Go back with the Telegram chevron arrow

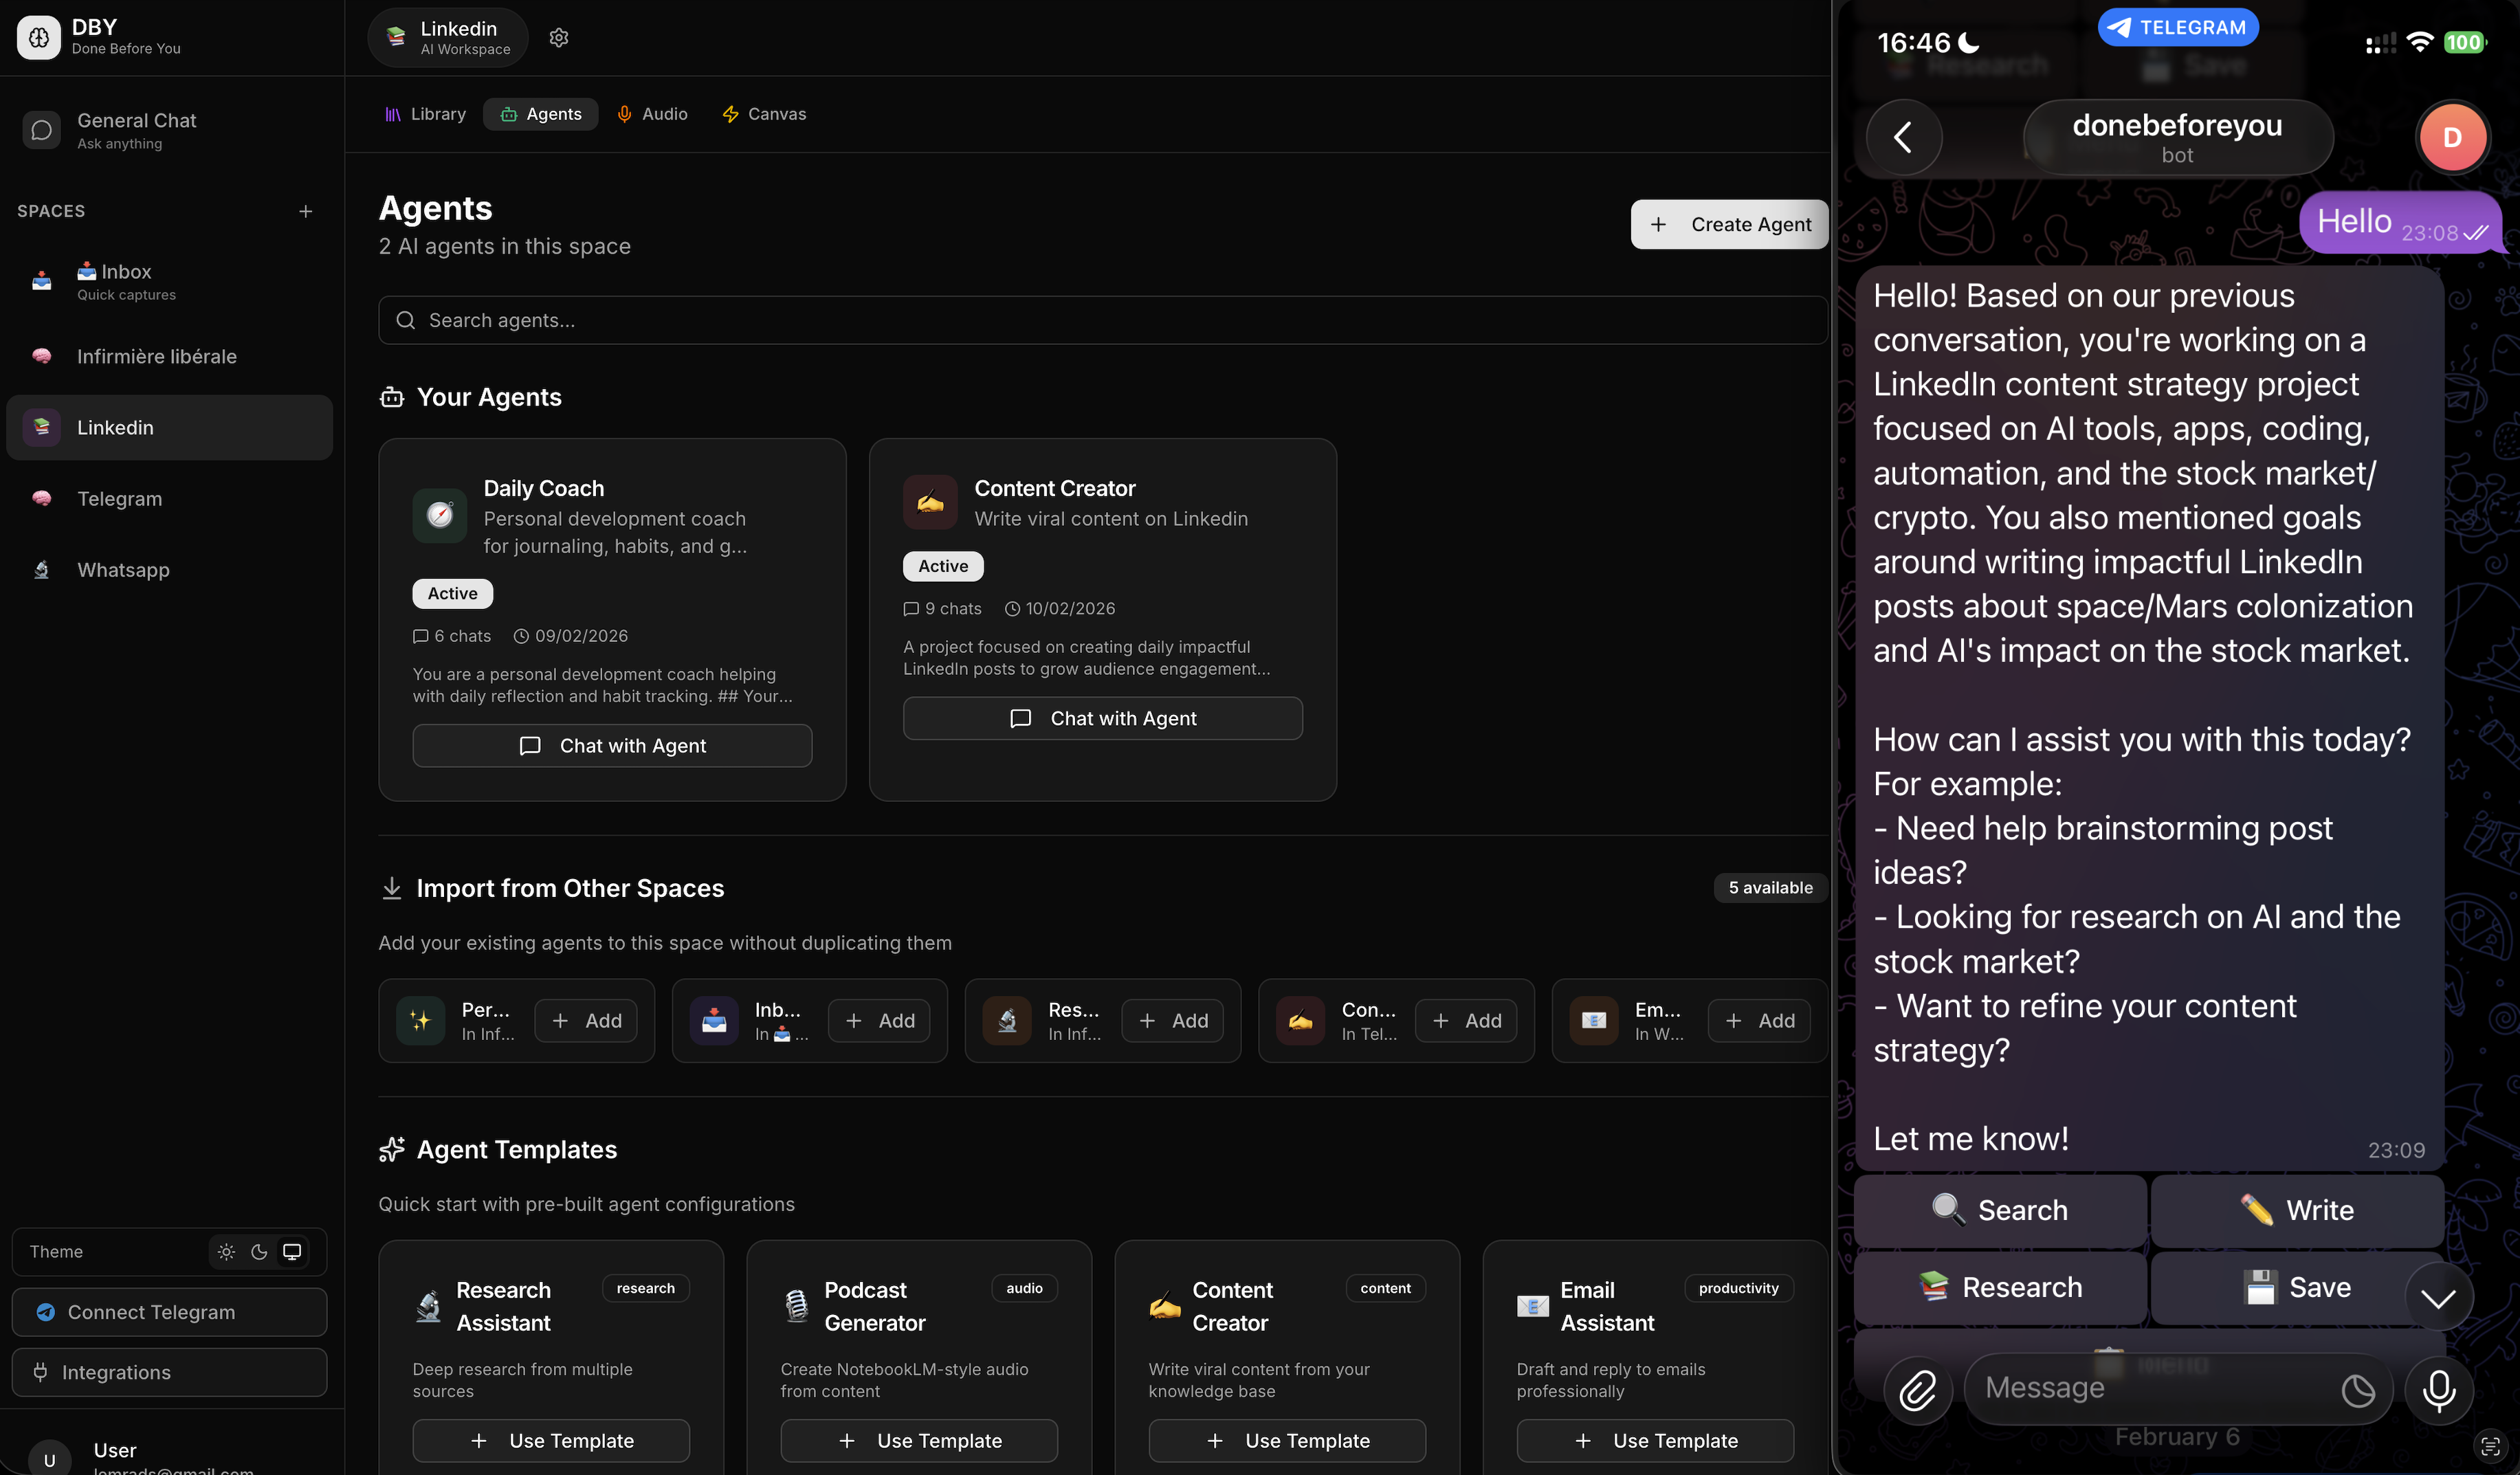tap(1903, 137)
